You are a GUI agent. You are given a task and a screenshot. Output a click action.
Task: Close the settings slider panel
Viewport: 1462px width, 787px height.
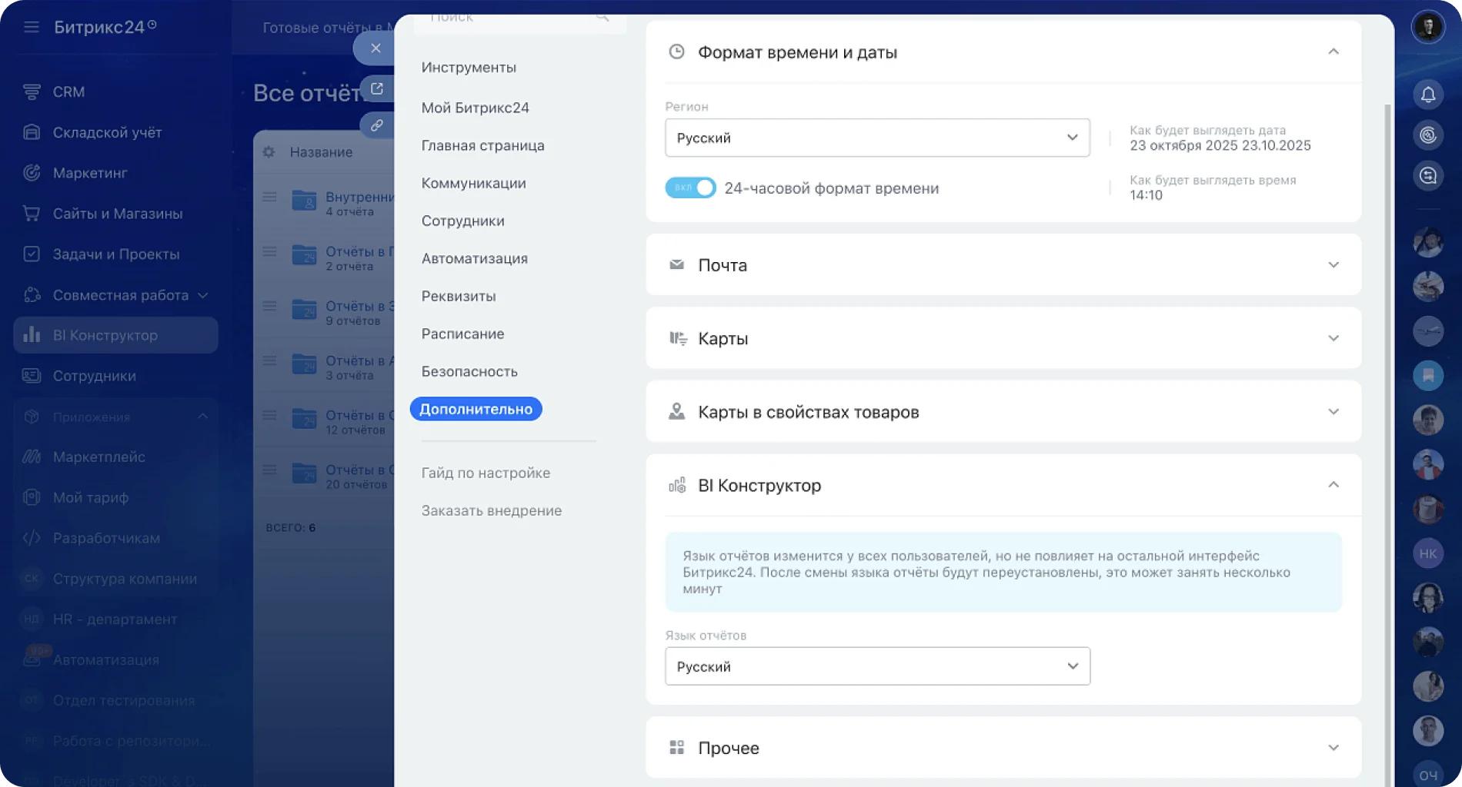[x=376, y=48]
